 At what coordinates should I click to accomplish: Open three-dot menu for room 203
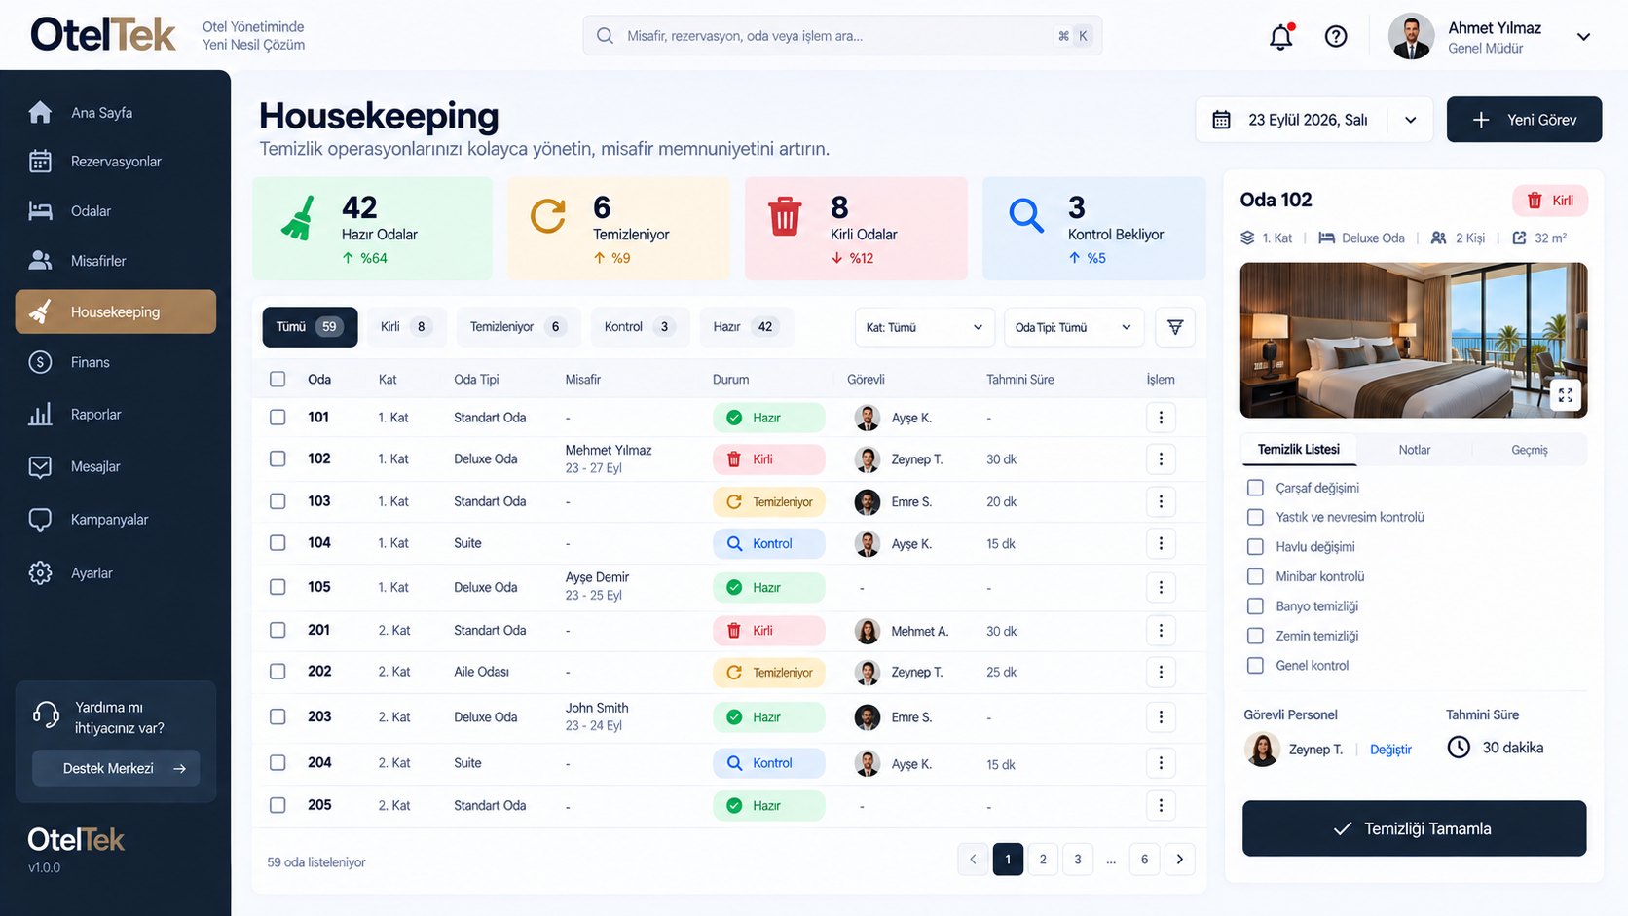pyautogui.click(x=1161, y=717)
